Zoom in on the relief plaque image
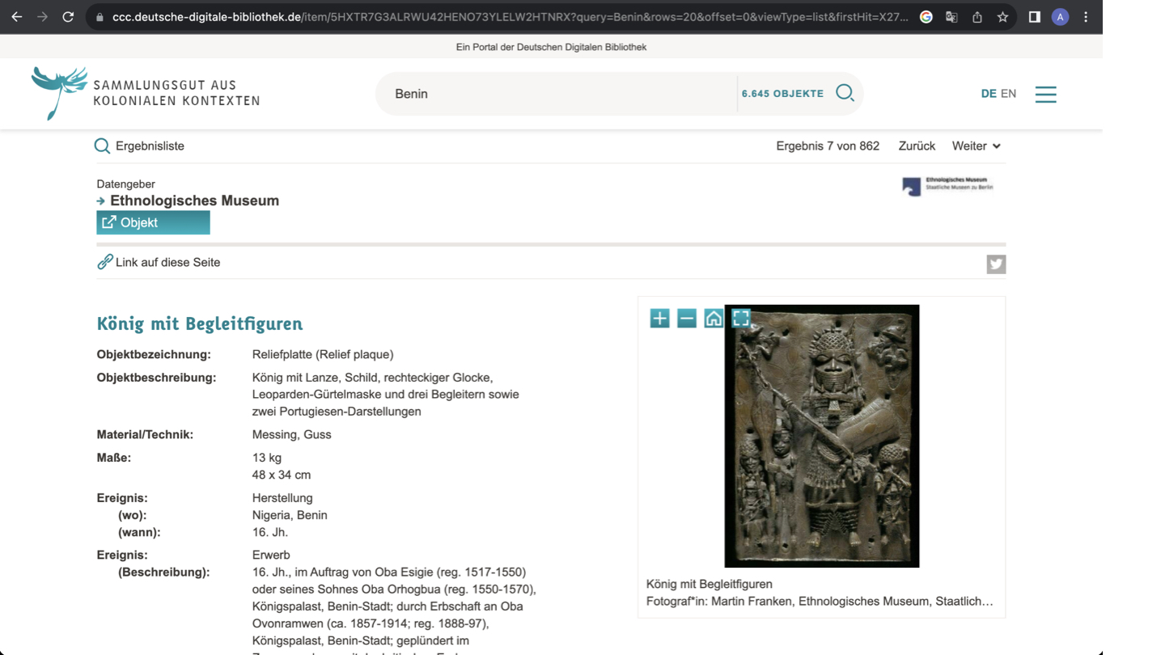The image size is (1165, 655). [x=659, y=319]
